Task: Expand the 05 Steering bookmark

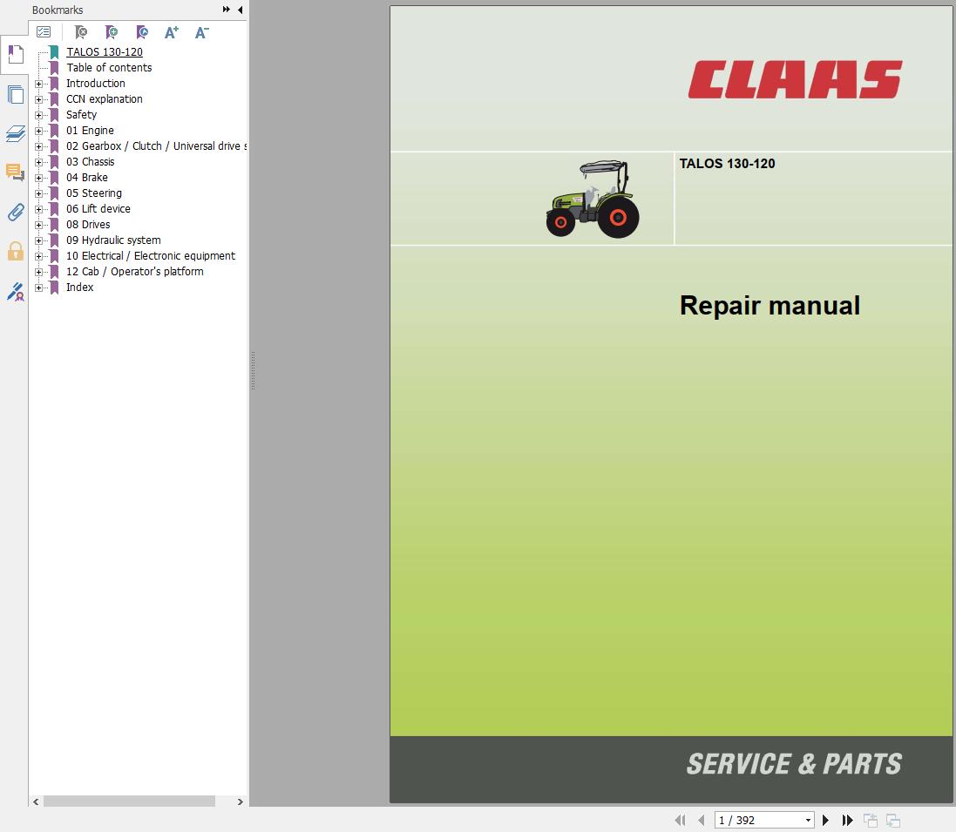Action: (x=38, y=193)
